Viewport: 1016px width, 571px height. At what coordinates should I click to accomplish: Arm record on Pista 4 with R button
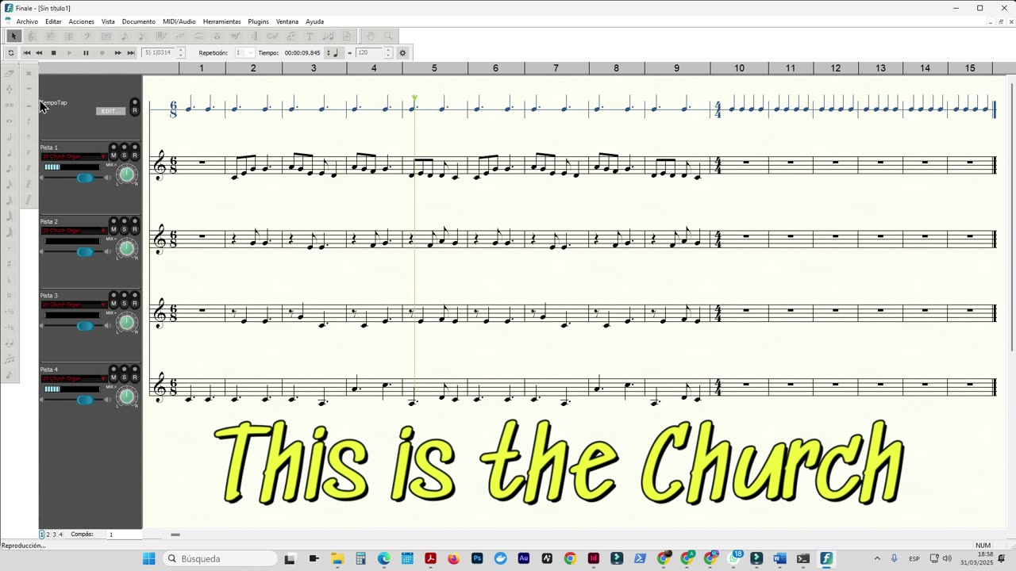click(x=134, y=377)
